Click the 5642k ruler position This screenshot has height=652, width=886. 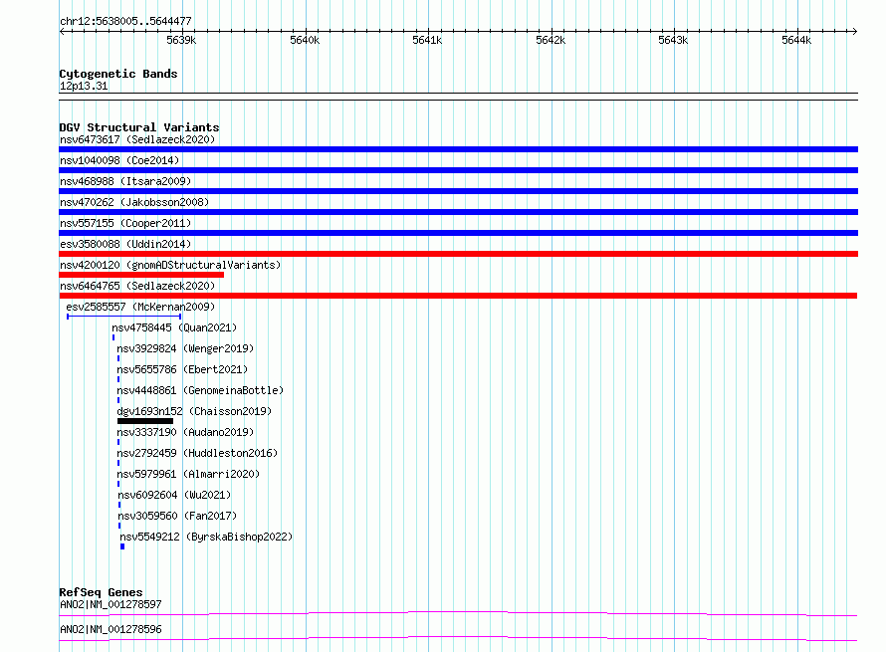point(551,40)
